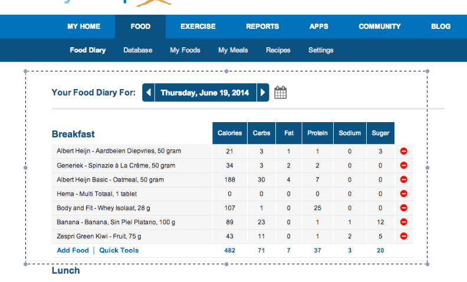Open the My Home tab

coord(84,27)
